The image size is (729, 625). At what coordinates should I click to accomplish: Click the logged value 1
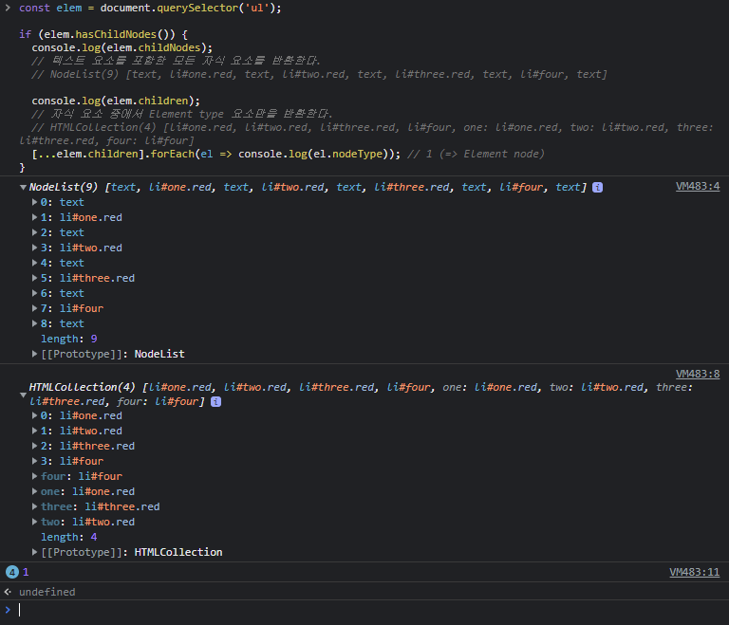coord(26,572)
